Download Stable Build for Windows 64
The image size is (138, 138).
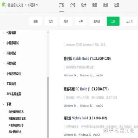70,75
